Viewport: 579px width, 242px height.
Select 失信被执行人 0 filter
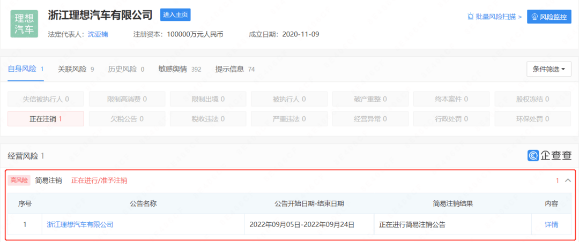tap(46, 99)
